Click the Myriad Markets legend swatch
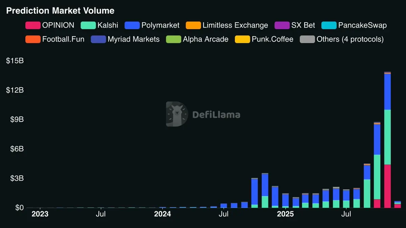 point(98,39)
